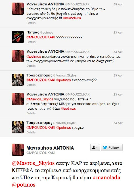Click the @Mavros_Skylos mention in the large bottom tweet
Viewport: 134px width, 188px height.
coord(33,163)
